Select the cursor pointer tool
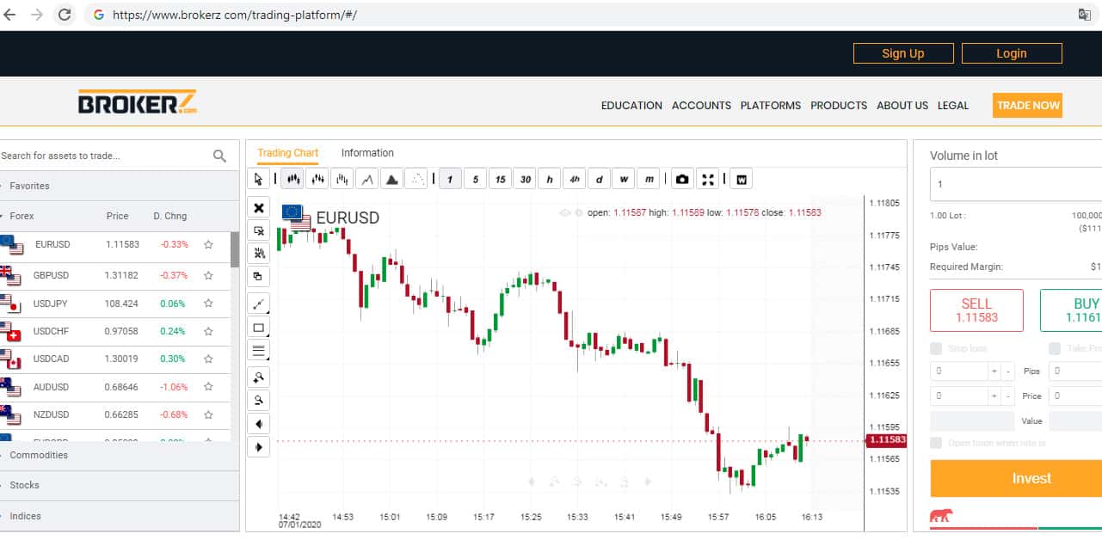1102x540 pixels. pos(257,179)
